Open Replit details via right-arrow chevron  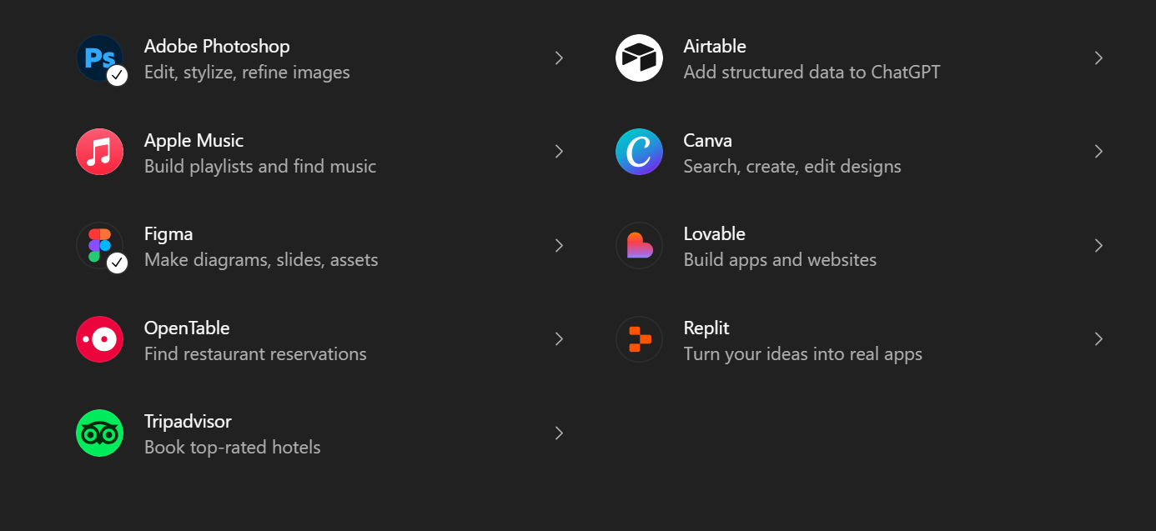pos(1098,339)
